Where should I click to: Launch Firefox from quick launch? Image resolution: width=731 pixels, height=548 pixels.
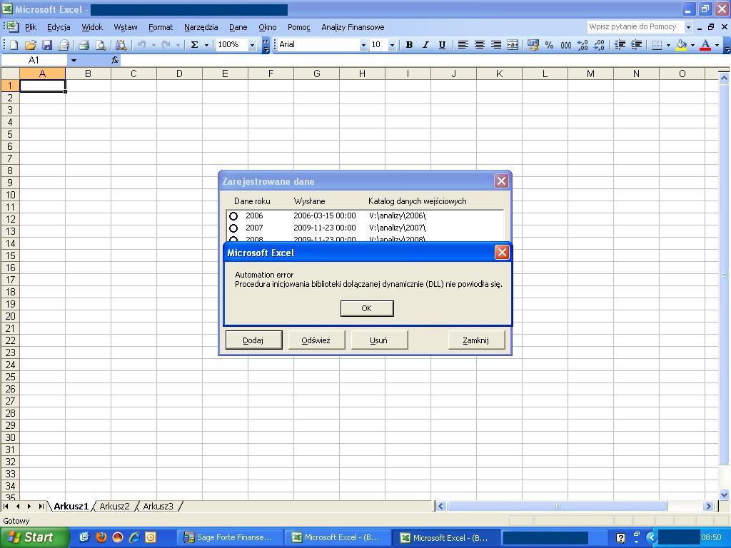pos(101,537)
